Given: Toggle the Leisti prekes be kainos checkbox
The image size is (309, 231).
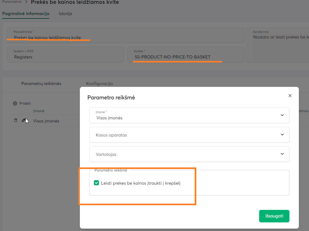Looking at the screenshot, I should pos(96,183).
